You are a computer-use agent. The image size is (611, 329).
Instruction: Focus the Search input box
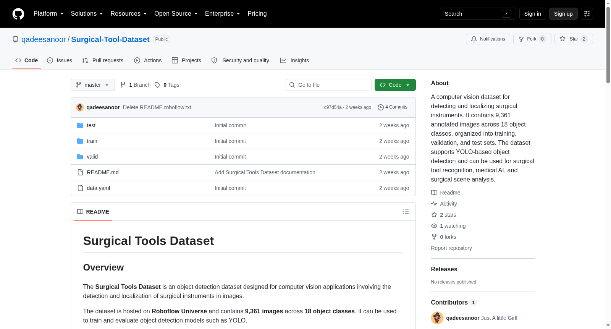coord(478,14)
